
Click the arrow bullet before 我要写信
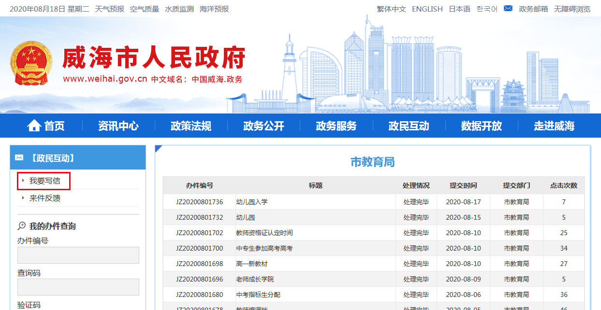point(23,181)
